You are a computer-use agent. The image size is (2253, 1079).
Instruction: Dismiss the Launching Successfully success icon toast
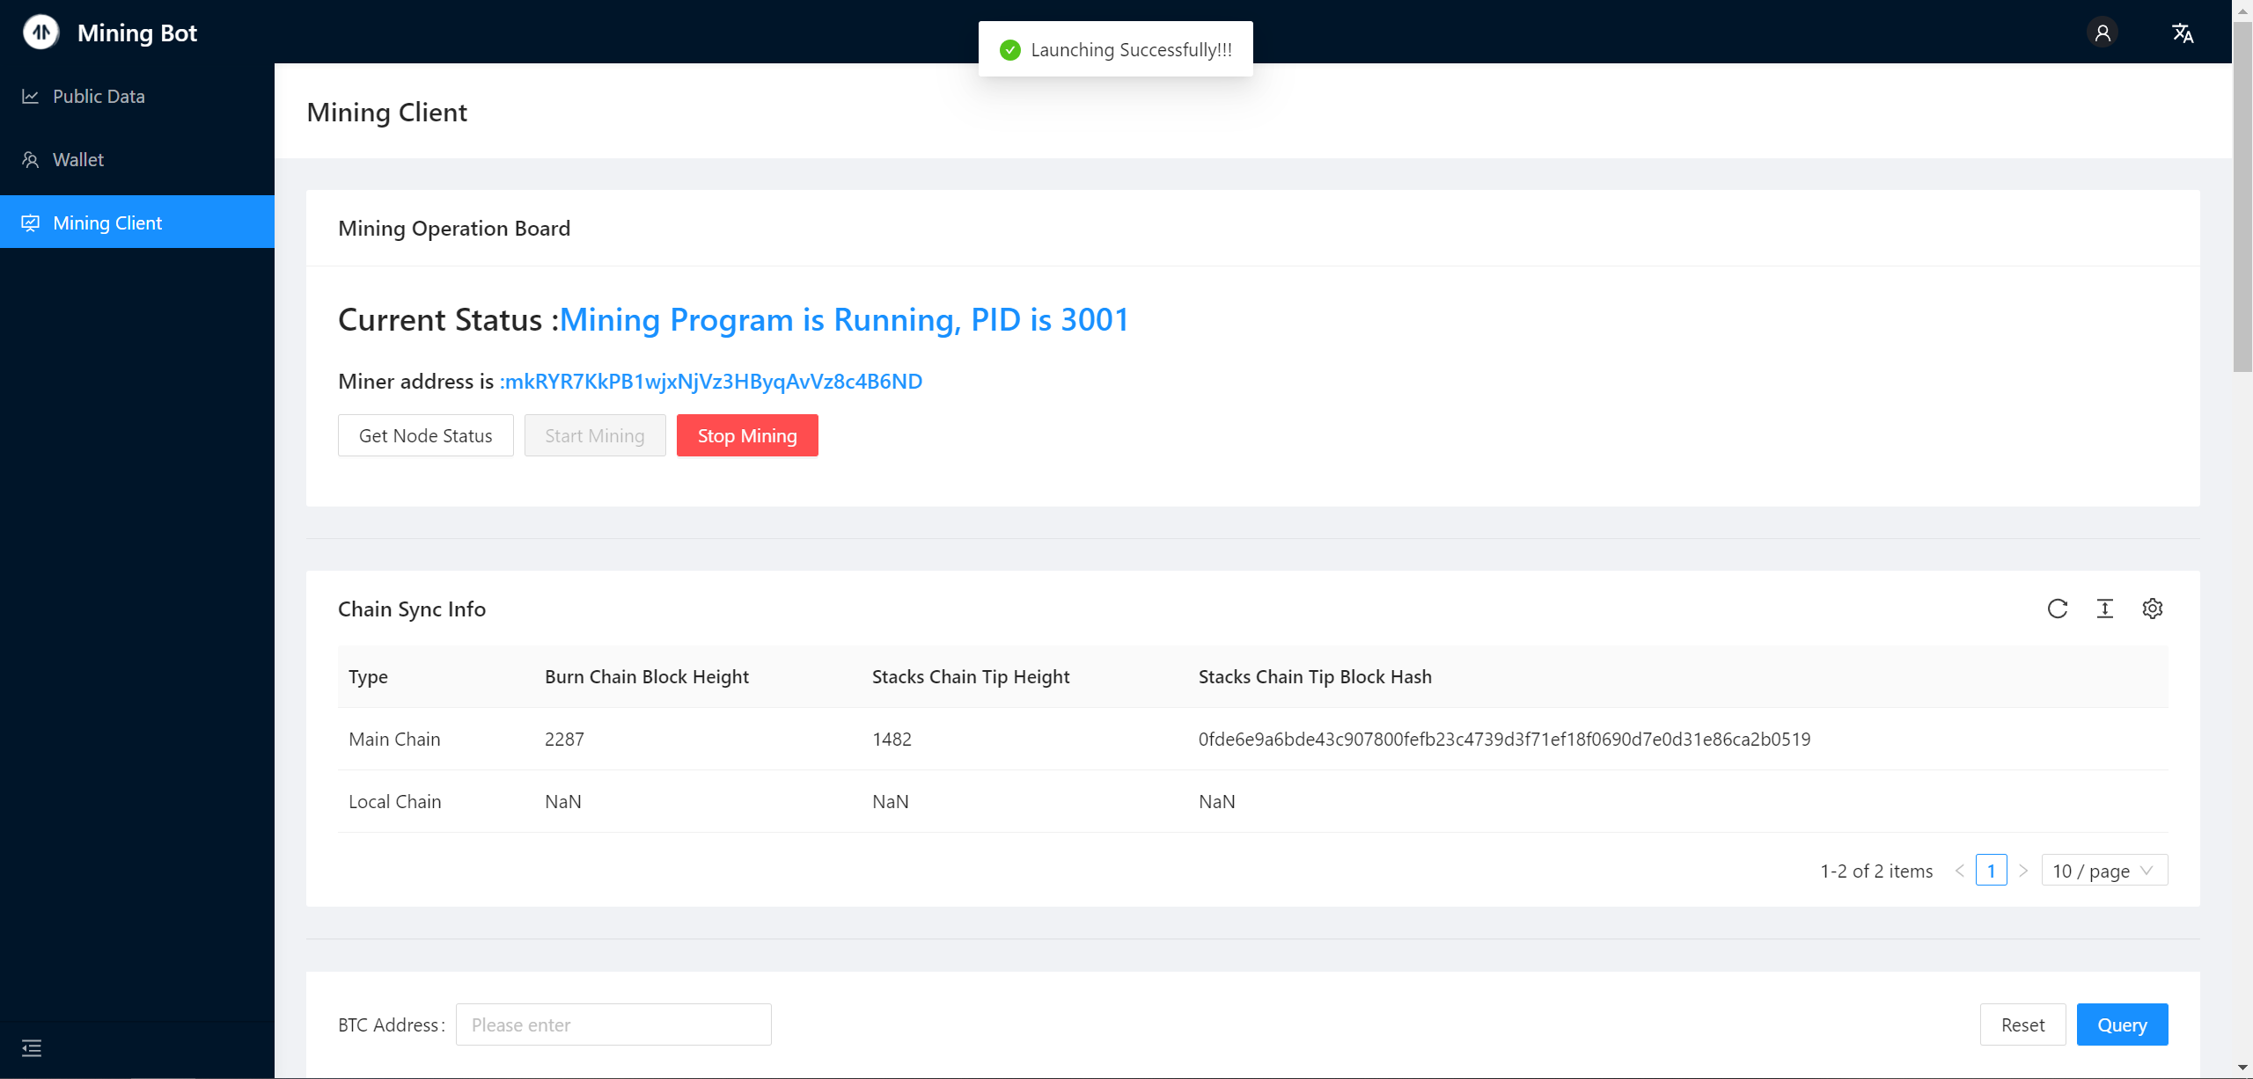(1010, 50)
